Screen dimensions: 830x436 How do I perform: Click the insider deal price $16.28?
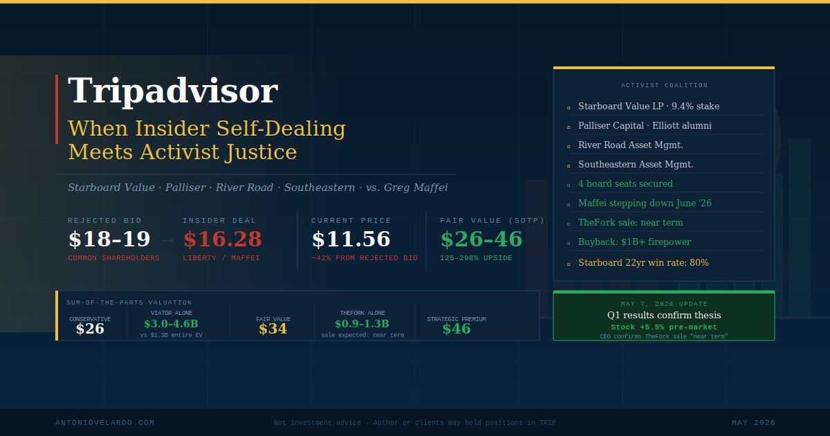223,239
